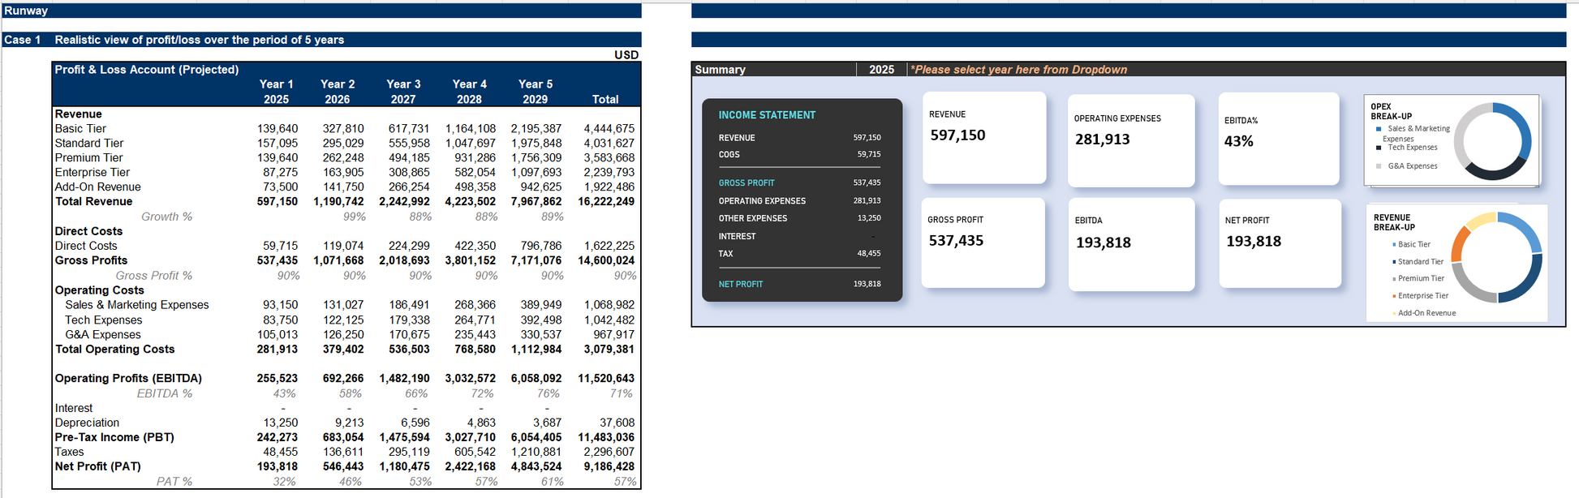The image size is (1579, 498).
Task: Select the Total column header
Action: [x=604, y=99]
